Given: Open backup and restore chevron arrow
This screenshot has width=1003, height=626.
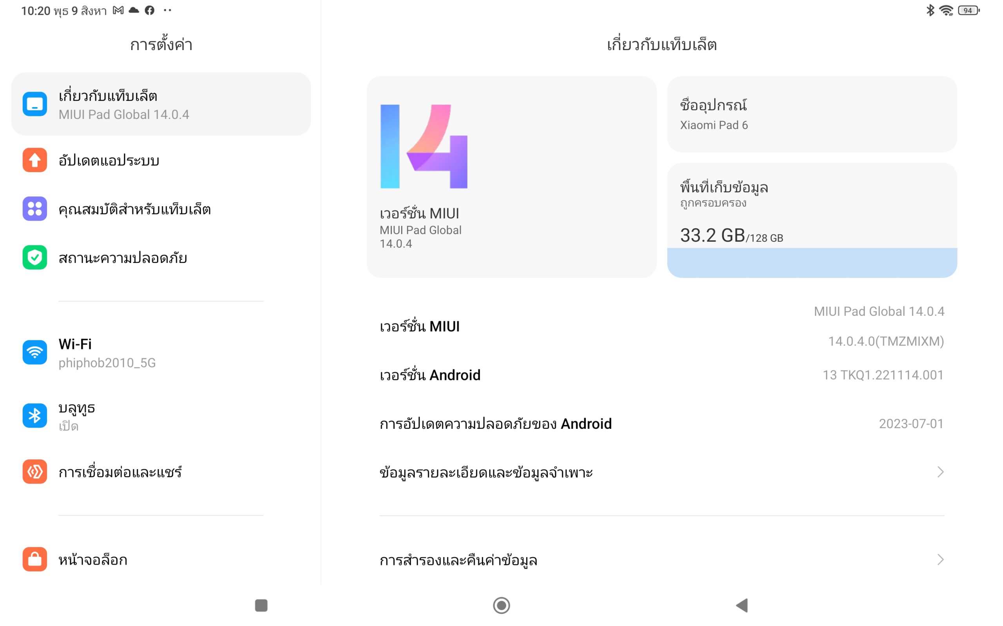Looking at the screenshot, I should coord(940,560).
